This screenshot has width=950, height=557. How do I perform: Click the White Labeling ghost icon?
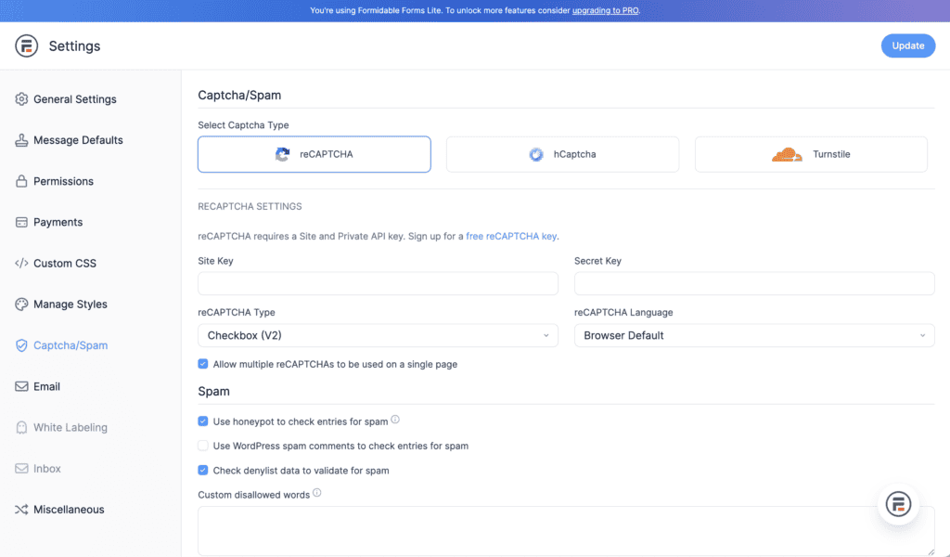pos(22,427)
